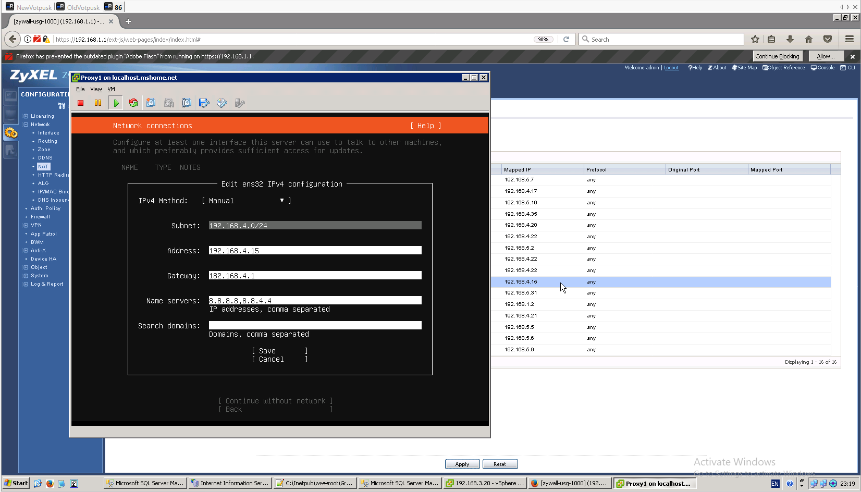Switch to vSphere taskbar window
This screenshot has width=861, height=492.
tap(485, 483)
